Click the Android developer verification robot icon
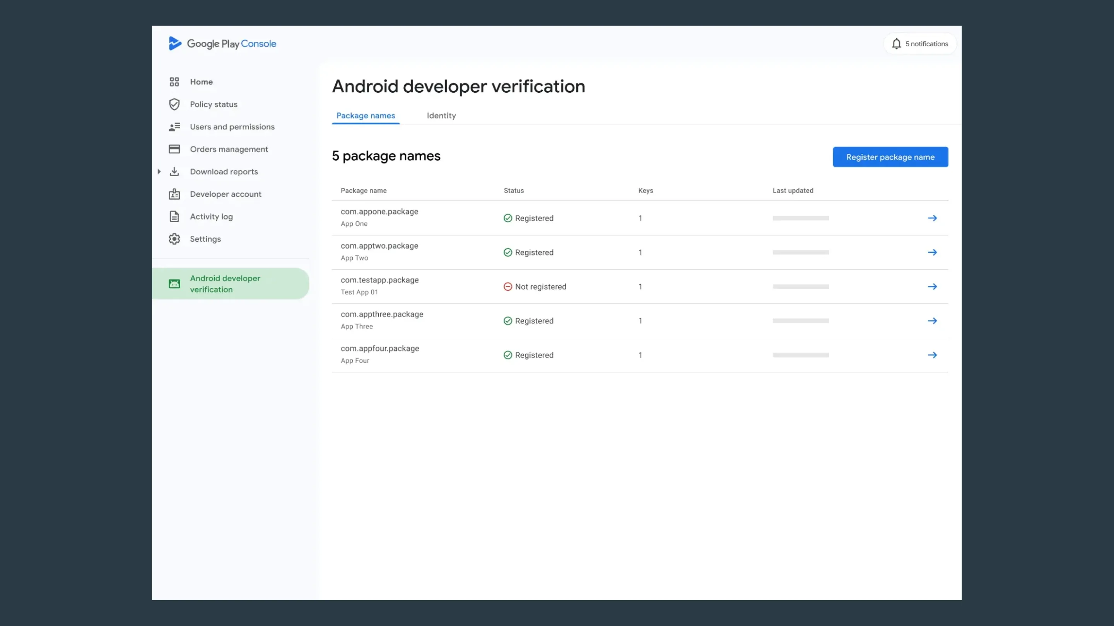Image resolution: width=1114 pixels, height=626 pixels. click(x=174, y=283)
